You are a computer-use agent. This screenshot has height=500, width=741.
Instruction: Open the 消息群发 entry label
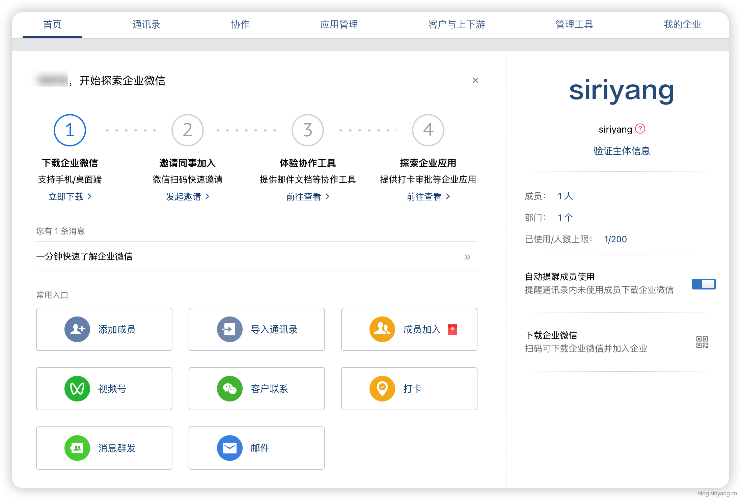click(117, 448)
